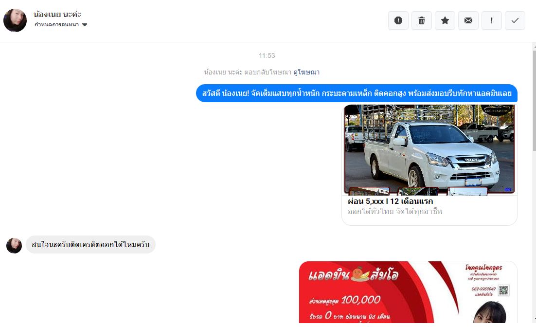Select the blue สวัสดี น้องเนย greeting message bubble
The image size is (536, 327).
[x=357, y=93]
